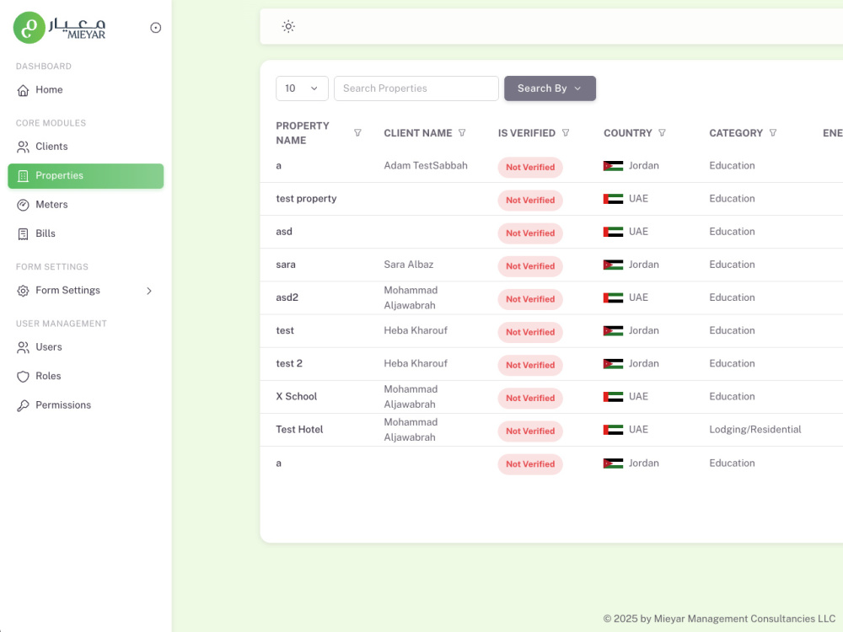Viewport: 843px width, 632px height.
Task: Select Properties in sidebar
Action: pos(85,176)
